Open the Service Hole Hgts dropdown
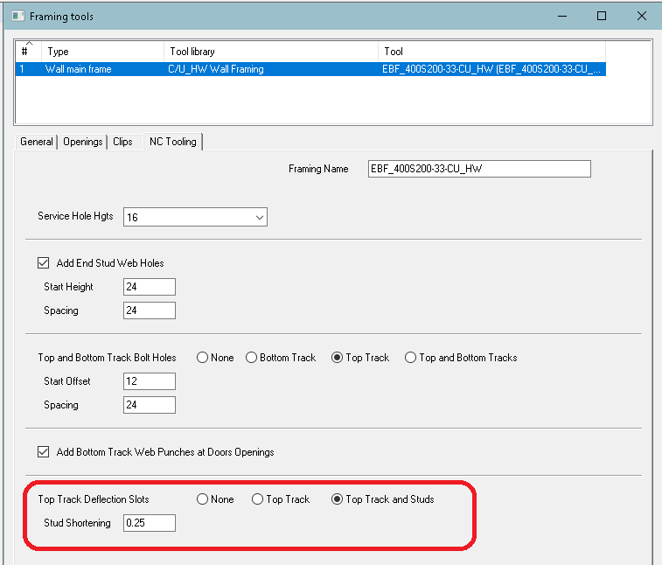Image resolution: width=662 pixels, height=565 pixels. tap(259, 217)
